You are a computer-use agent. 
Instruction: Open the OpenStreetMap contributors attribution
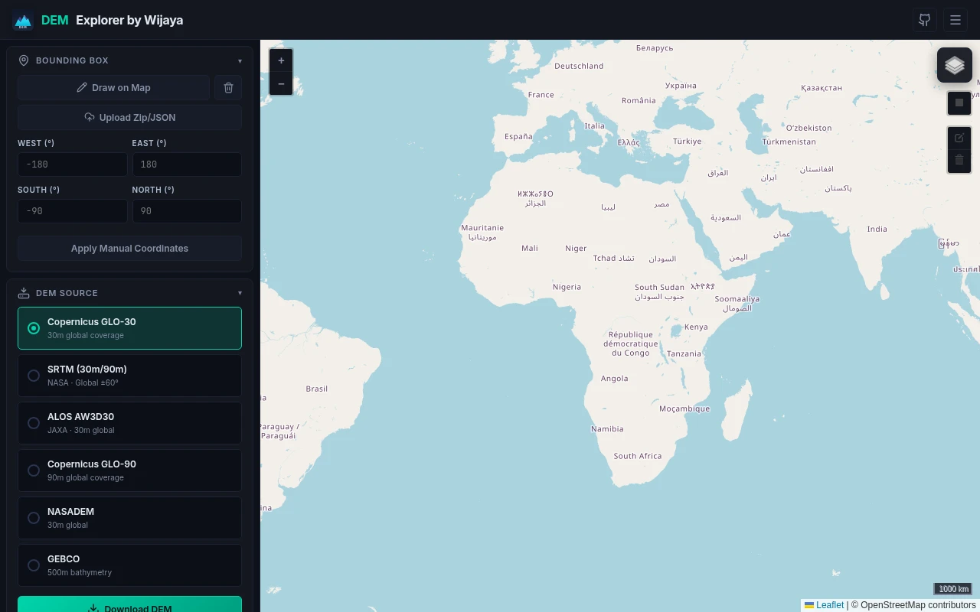(x=918, y=605)
